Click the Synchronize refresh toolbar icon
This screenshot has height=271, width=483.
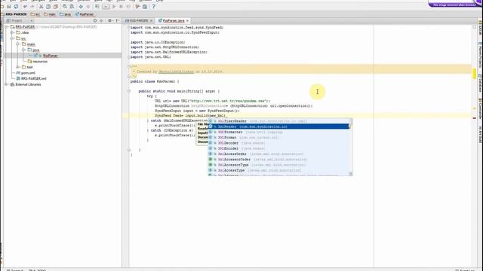tap(17, 7)
